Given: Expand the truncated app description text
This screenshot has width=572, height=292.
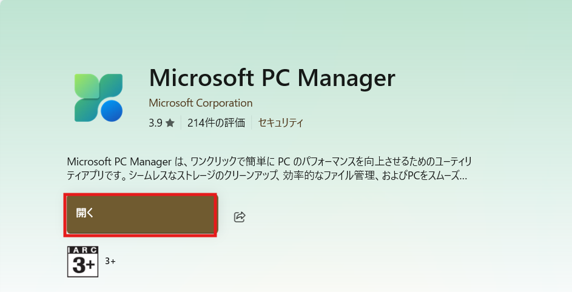Looking at the screenshot, I should coord(269,168).
